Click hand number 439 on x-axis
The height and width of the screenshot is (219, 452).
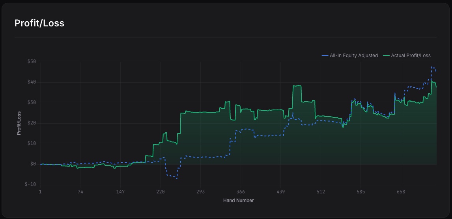280,192
